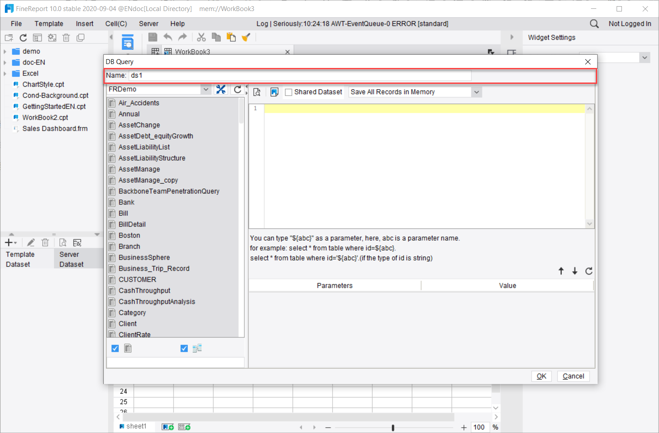Open the Insert menu
Image resolution: width=659 pixels, height=433 pixels.
(84, 24)
